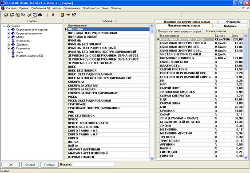Open the Прайс-листы menu
The image size is (250, 173).
tap(91, 8)
